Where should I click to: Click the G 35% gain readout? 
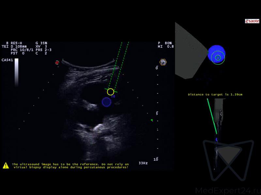click(x=41, y=43)
